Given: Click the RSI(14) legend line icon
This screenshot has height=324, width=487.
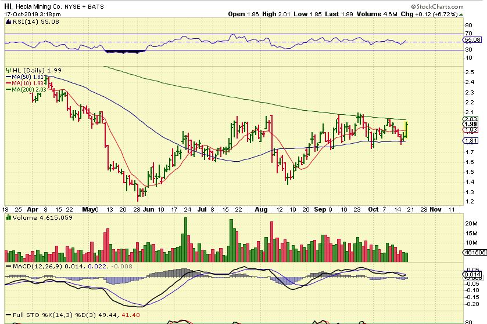Looking at the screenshot, I should (x=7, y=21).
